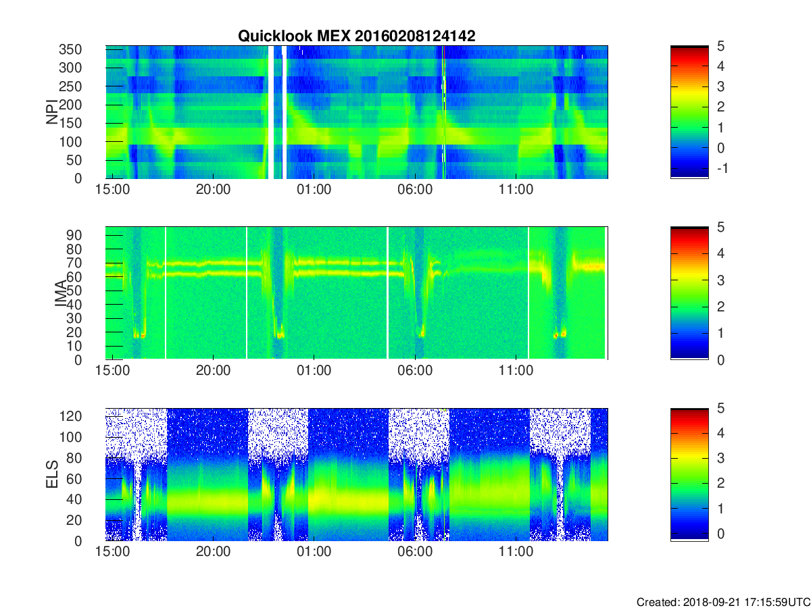Viewport: 811px width, 608px height.
Task: Select the ELS axis label
Action: pos(52,474)
